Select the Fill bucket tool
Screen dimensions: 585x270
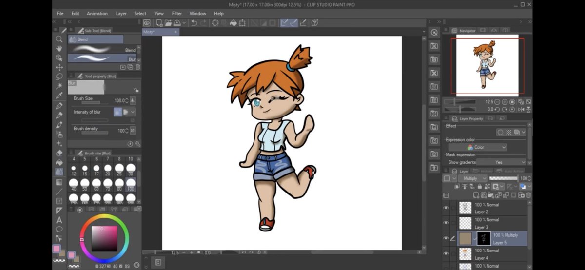(59, 162)
